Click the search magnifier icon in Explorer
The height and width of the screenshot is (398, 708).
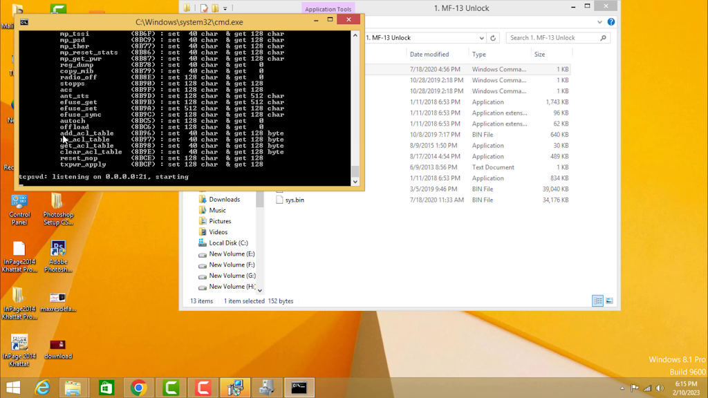(603, 38)
